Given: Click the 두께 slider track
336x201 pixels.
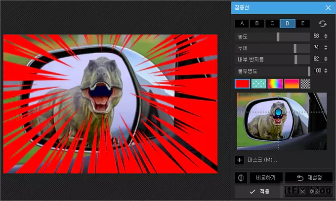Looking at the screenshot, I should pyautogui.click(x=272, y=48).
